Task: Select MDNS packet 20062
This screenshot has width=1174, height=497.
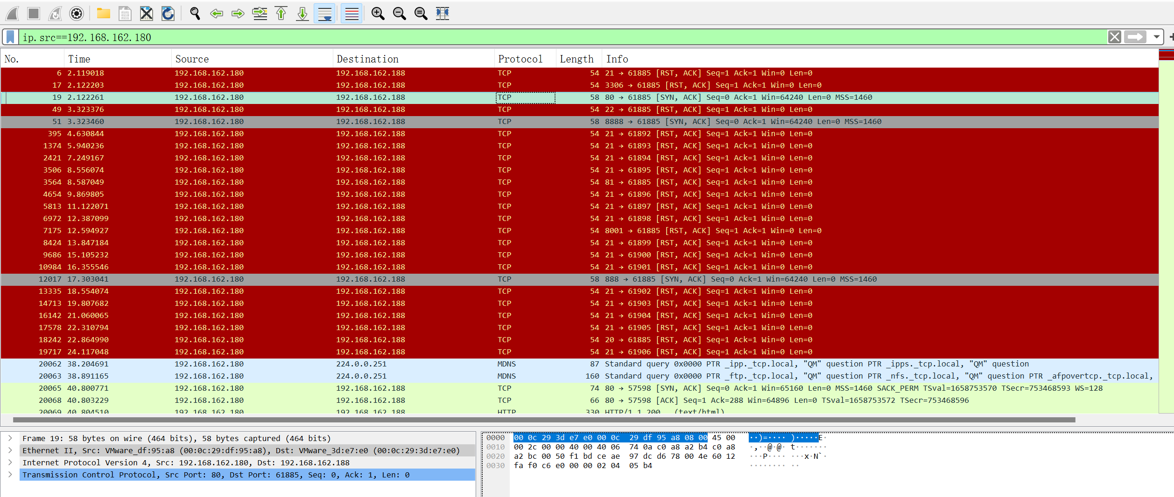Action: 579,364
